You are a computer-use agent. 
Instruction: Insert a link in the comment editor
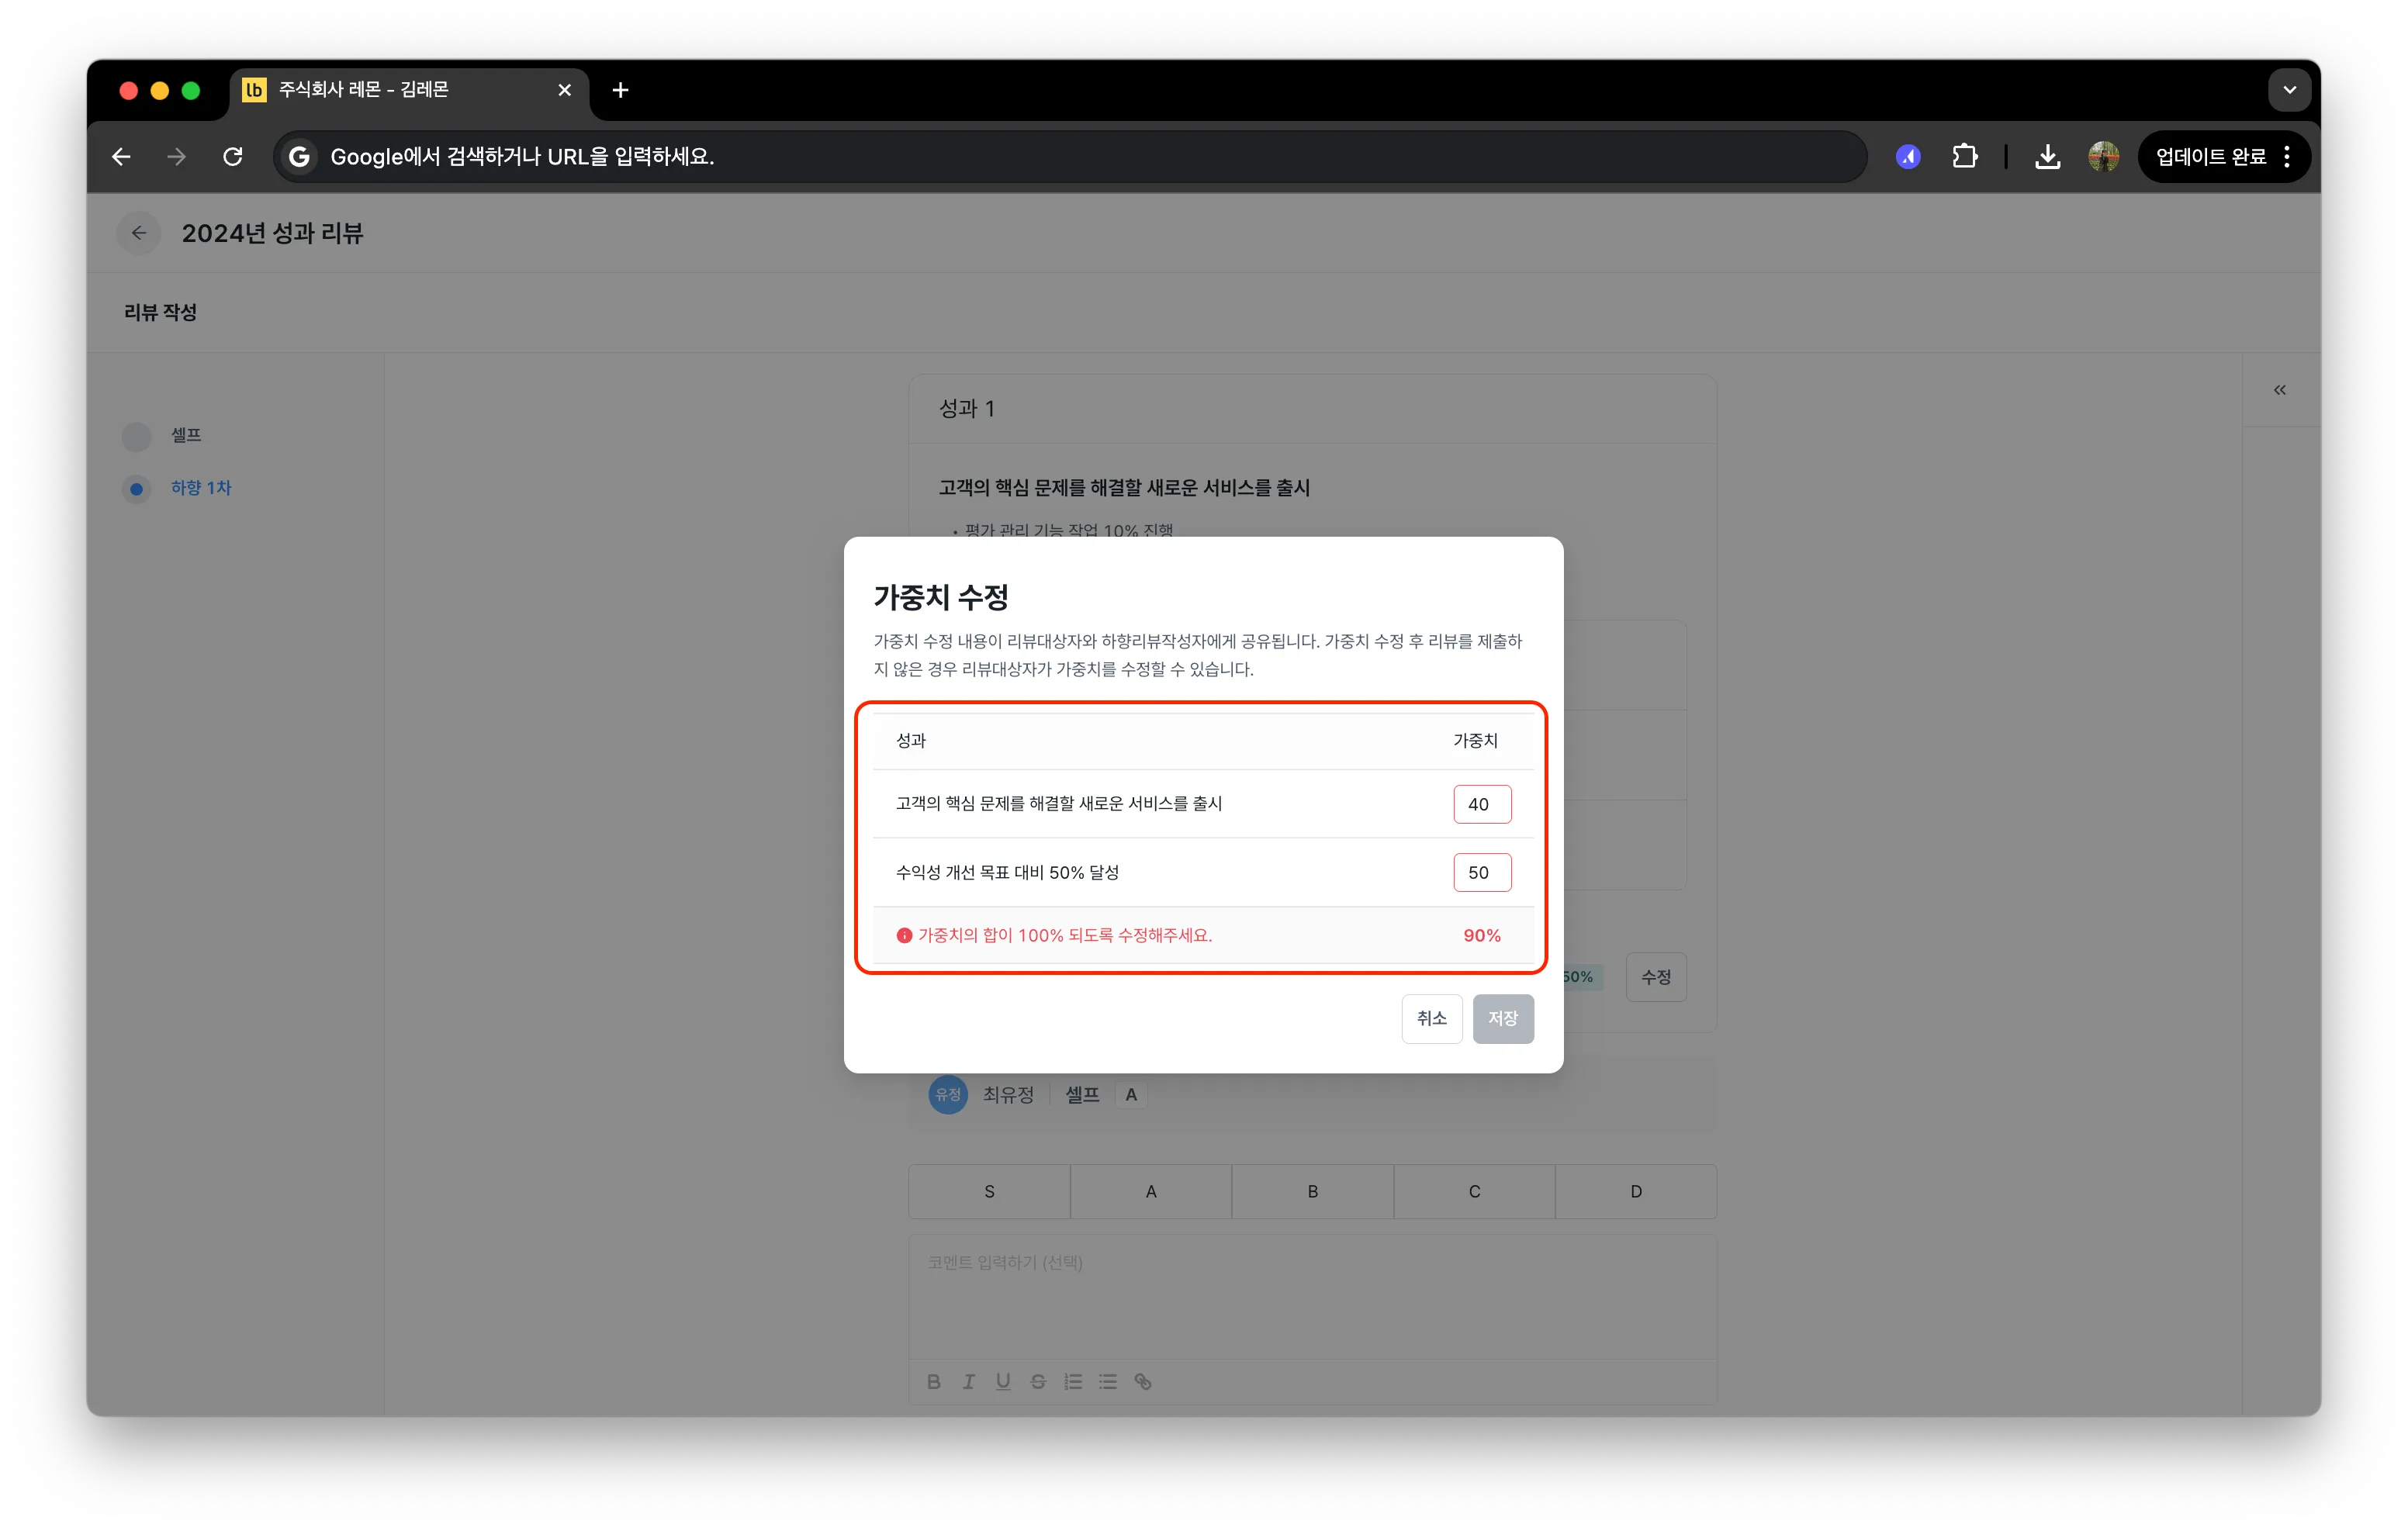click(1143, 1381)
